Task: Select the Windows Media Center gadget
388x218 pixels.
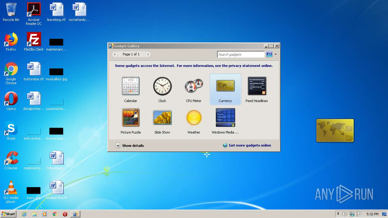Action: pos(225,121)
